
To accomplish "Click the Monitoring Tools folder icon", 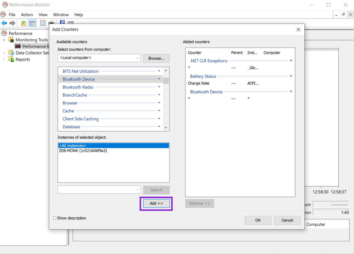I will [11, 40].
